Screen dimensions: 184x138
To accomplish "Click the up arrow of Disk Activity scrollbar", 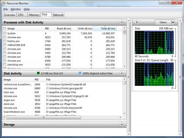I will tap(124, 79).
